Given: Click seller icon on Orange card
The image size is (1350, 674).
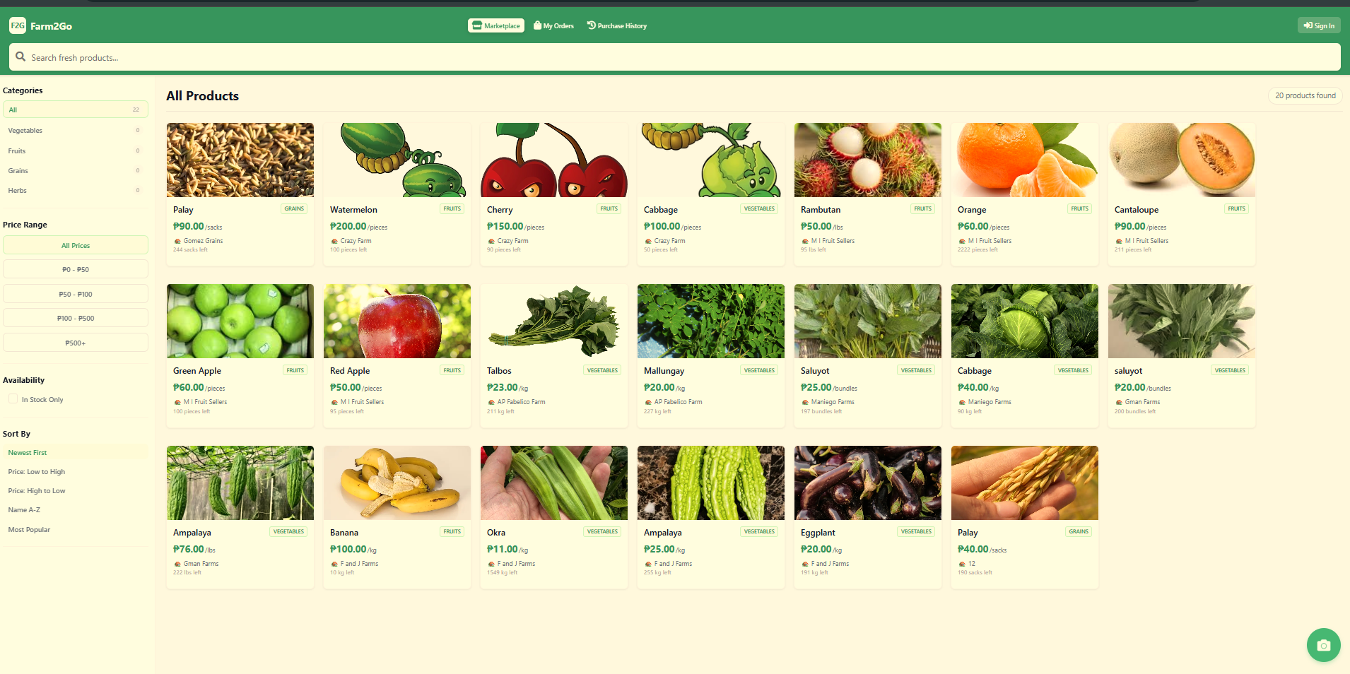Looking at the screenshot, I should pos(962,241).
